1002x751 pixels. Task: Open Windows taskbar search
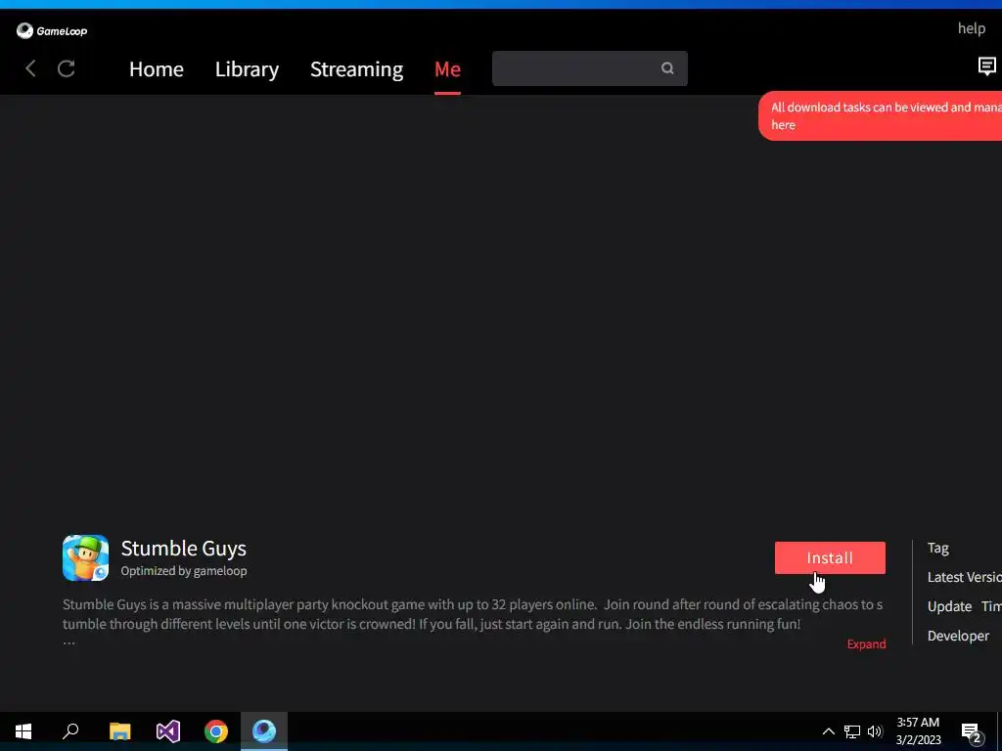[70, 731]
